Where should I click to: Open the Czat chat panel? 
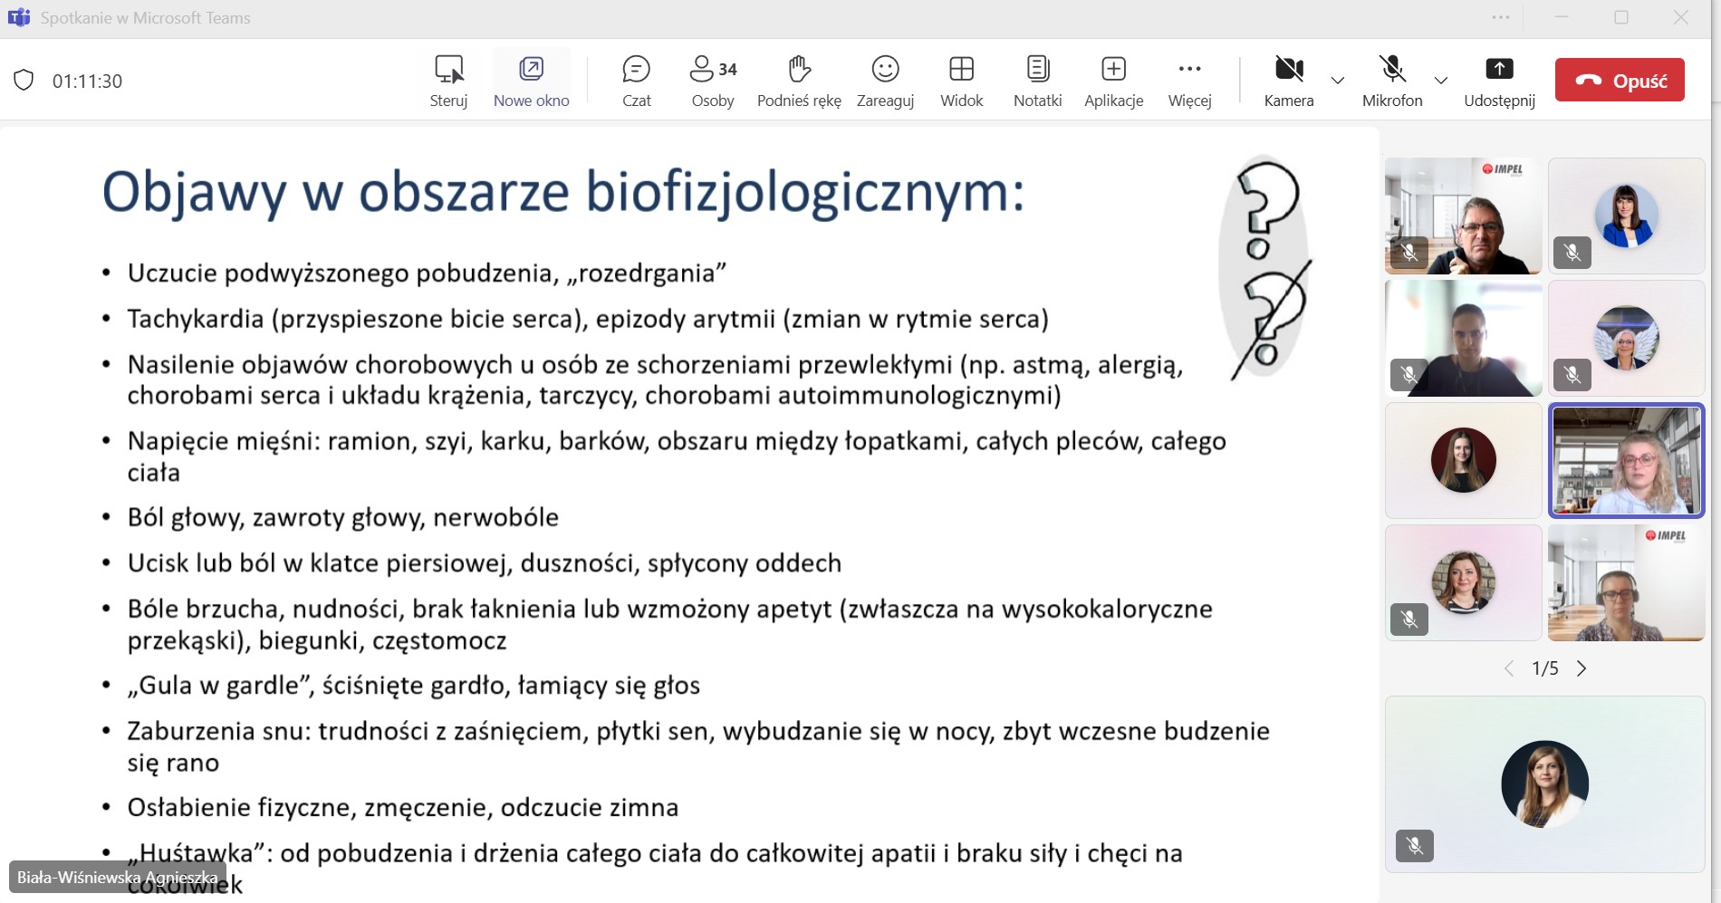pos(636,81)
